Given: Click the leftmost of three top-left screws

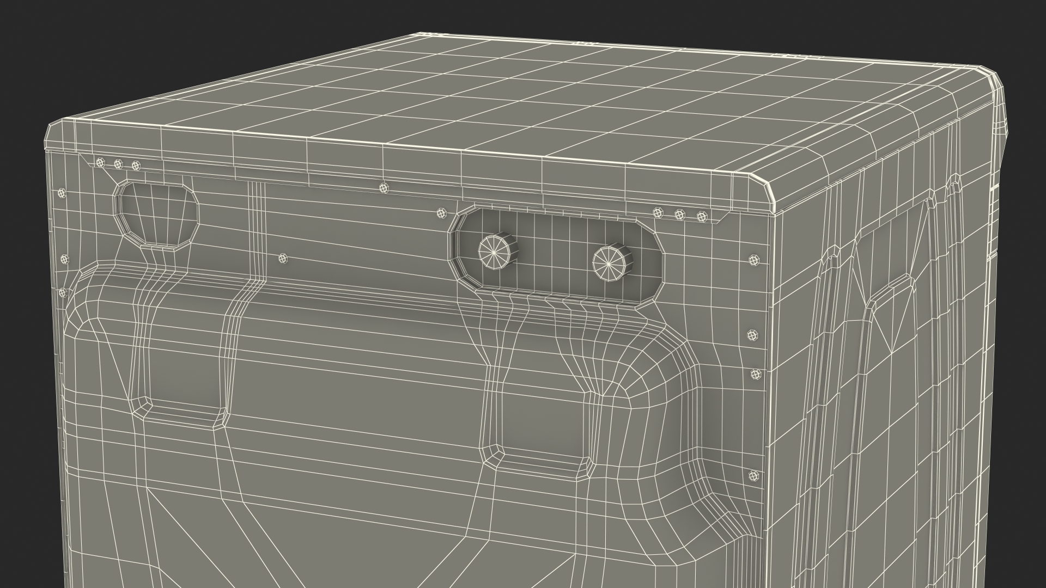Looking at the screenshot, I should pyautogui.click(x=100, y=162).
